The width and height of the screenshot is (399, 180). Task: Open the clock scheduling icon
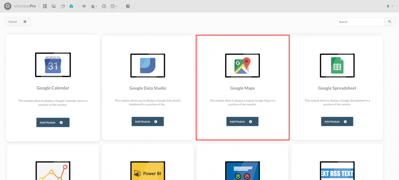pyautogui.click(x=104, y=6)
